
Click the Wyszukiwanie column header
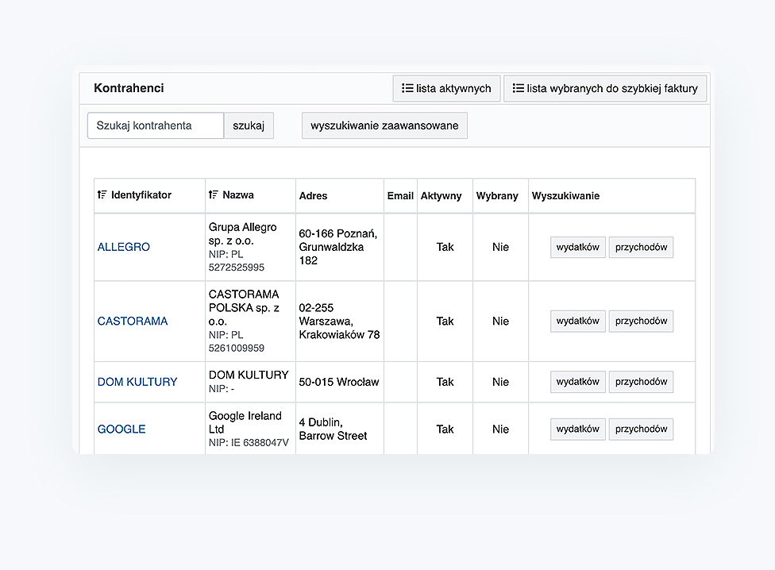[x=565, y=195]
